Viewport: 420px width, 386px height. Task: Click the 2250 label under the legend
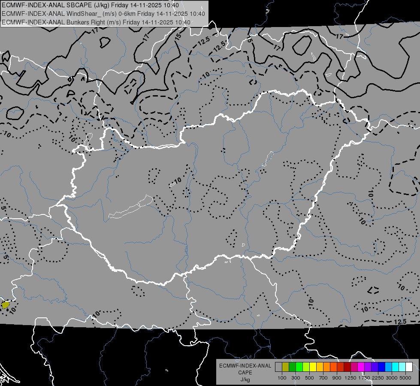(x=378, y=378)
